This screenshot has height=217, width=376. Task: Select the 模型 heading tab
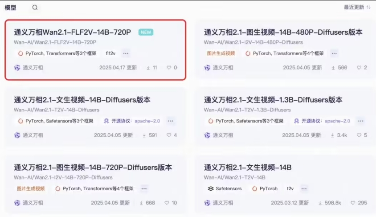[10, 8]
